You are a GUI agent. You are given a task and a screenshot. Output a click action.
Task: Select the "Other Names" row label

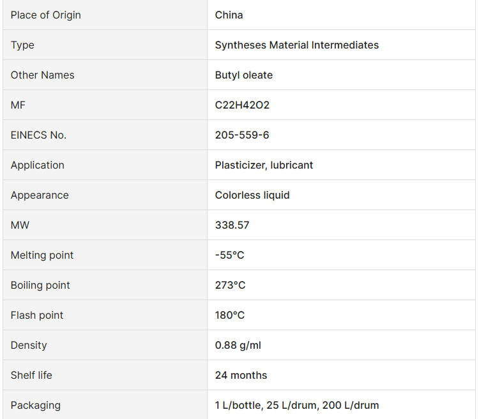pos(42,75)
